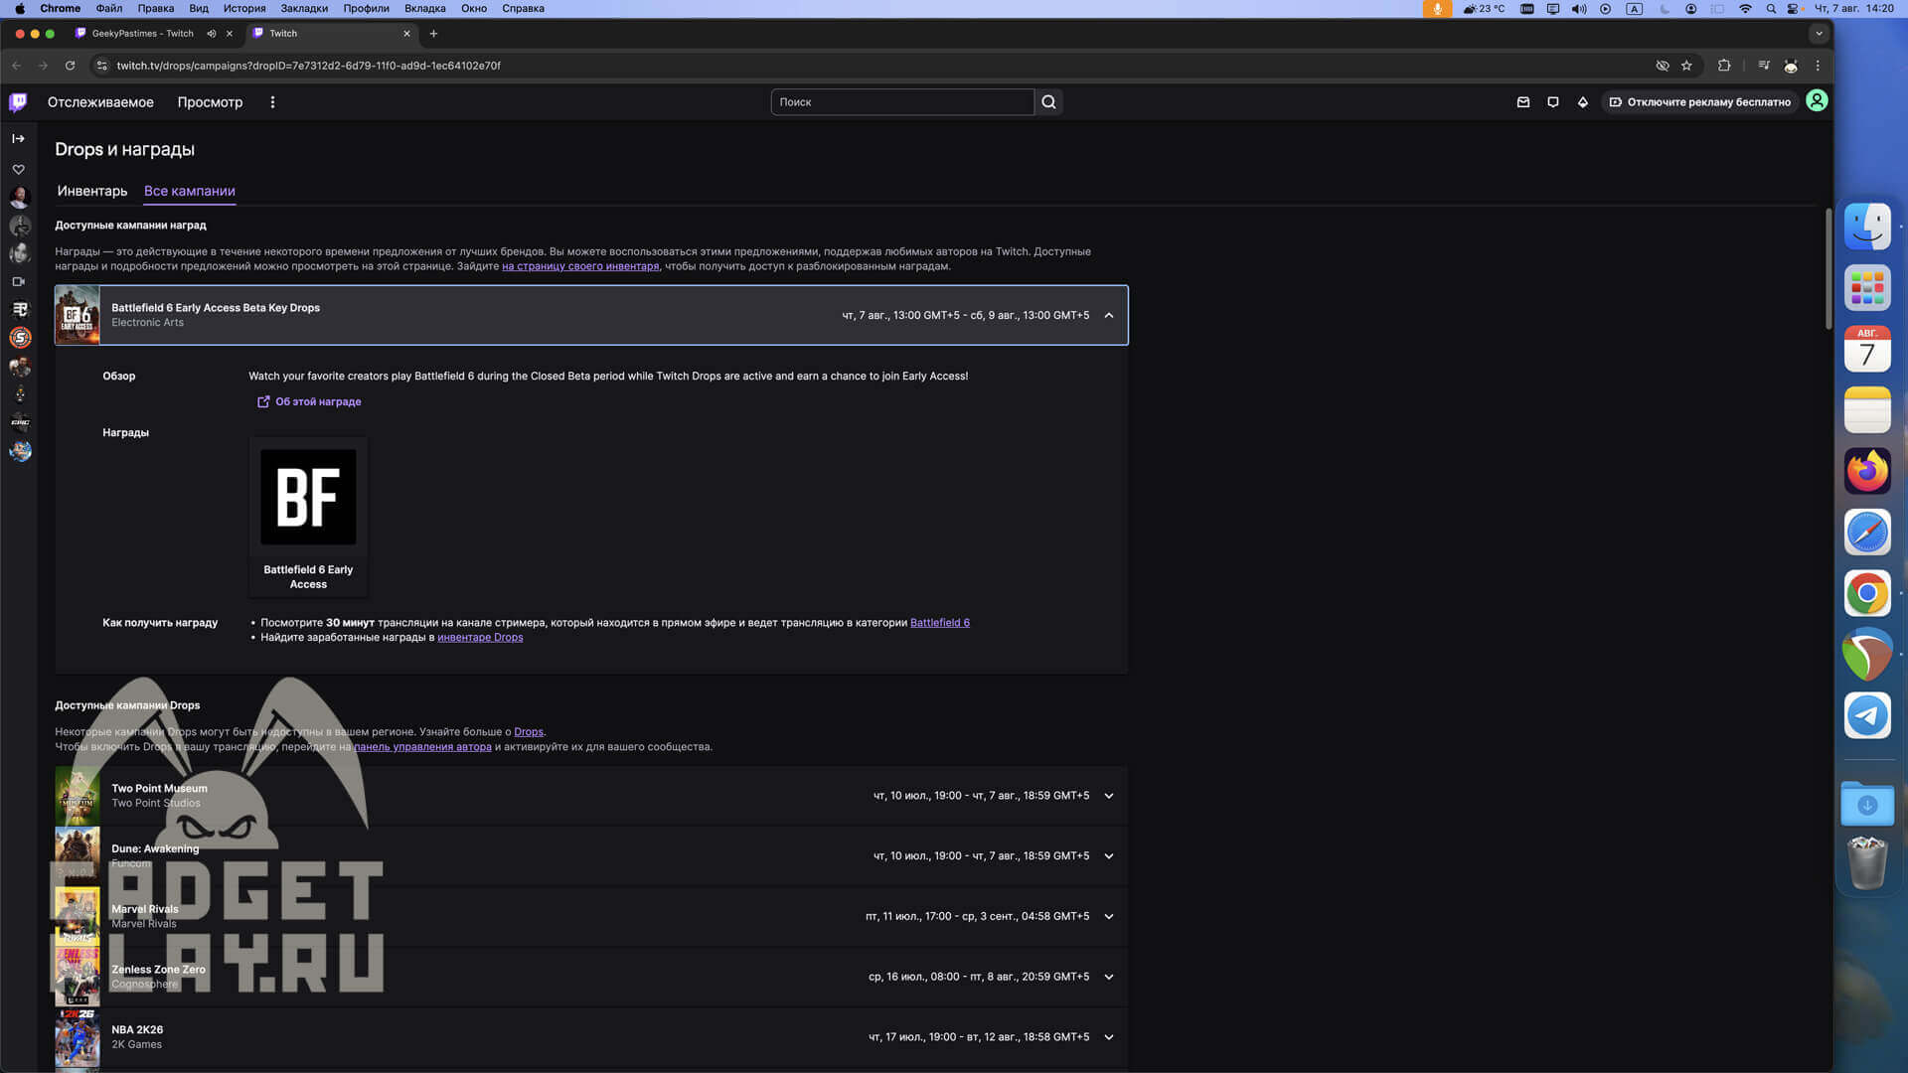The width and height of the screenshot is (1908, 1073).
Task: Click the Wi-Fi icon in menu bar
Action: coord(1745,8)
